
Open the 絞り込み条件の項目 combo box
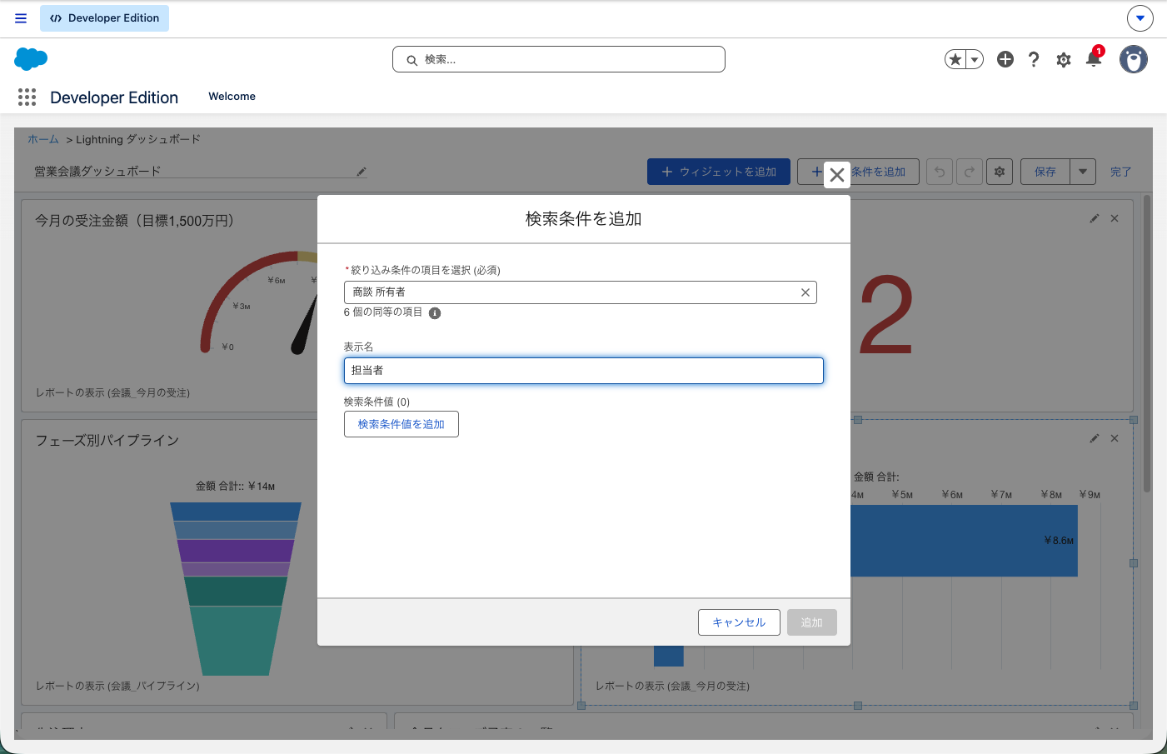coord(581,292)
